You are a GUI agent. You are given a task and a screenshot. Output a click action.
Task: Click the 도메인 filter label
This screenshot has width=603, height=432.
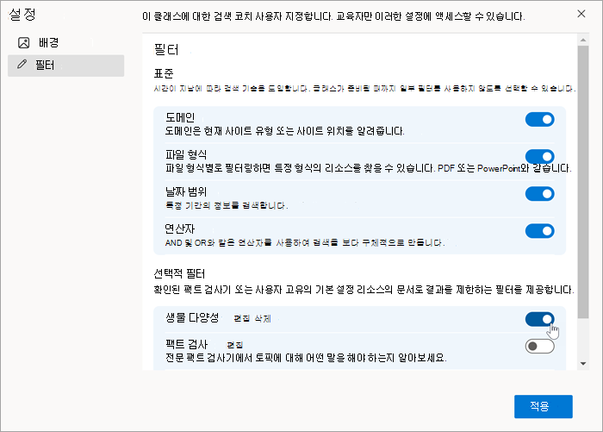(x=180, y=117)
